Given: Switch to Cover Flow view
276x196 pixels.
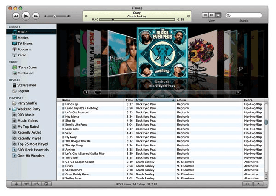Looking at the screenshot, I should point(218,15).
